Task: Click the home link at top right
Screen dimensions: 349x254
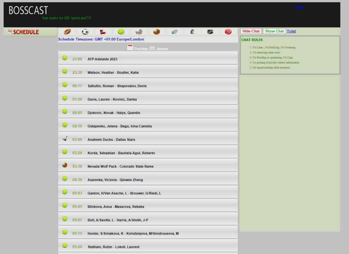Action: 299,7
